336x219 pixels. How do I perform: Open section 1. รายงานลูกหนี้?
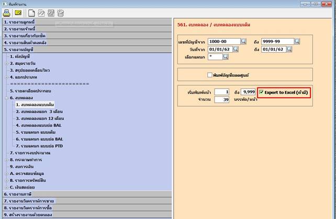87,22
